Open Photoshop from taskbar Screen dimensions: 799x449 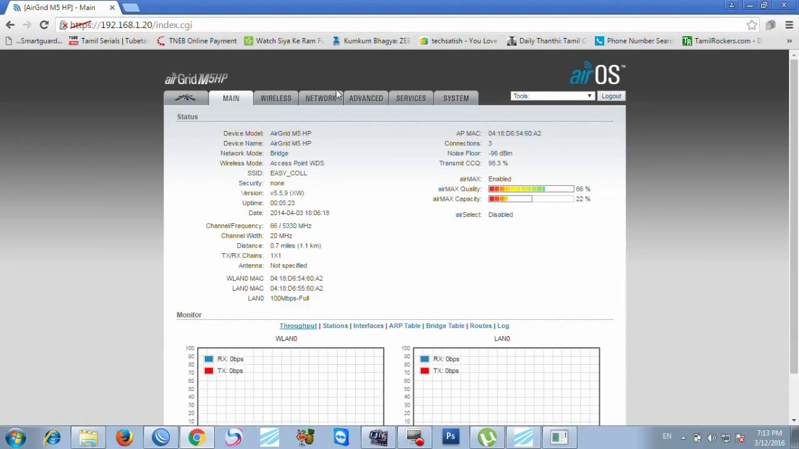[x=450, y=437]
